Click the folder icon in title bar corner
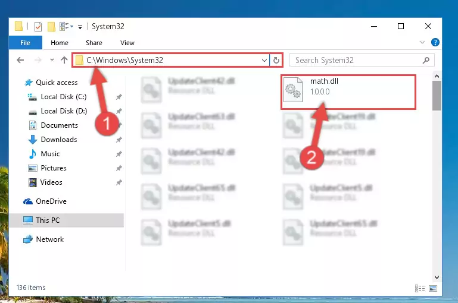458x303 pixels. tap(18, 26)
